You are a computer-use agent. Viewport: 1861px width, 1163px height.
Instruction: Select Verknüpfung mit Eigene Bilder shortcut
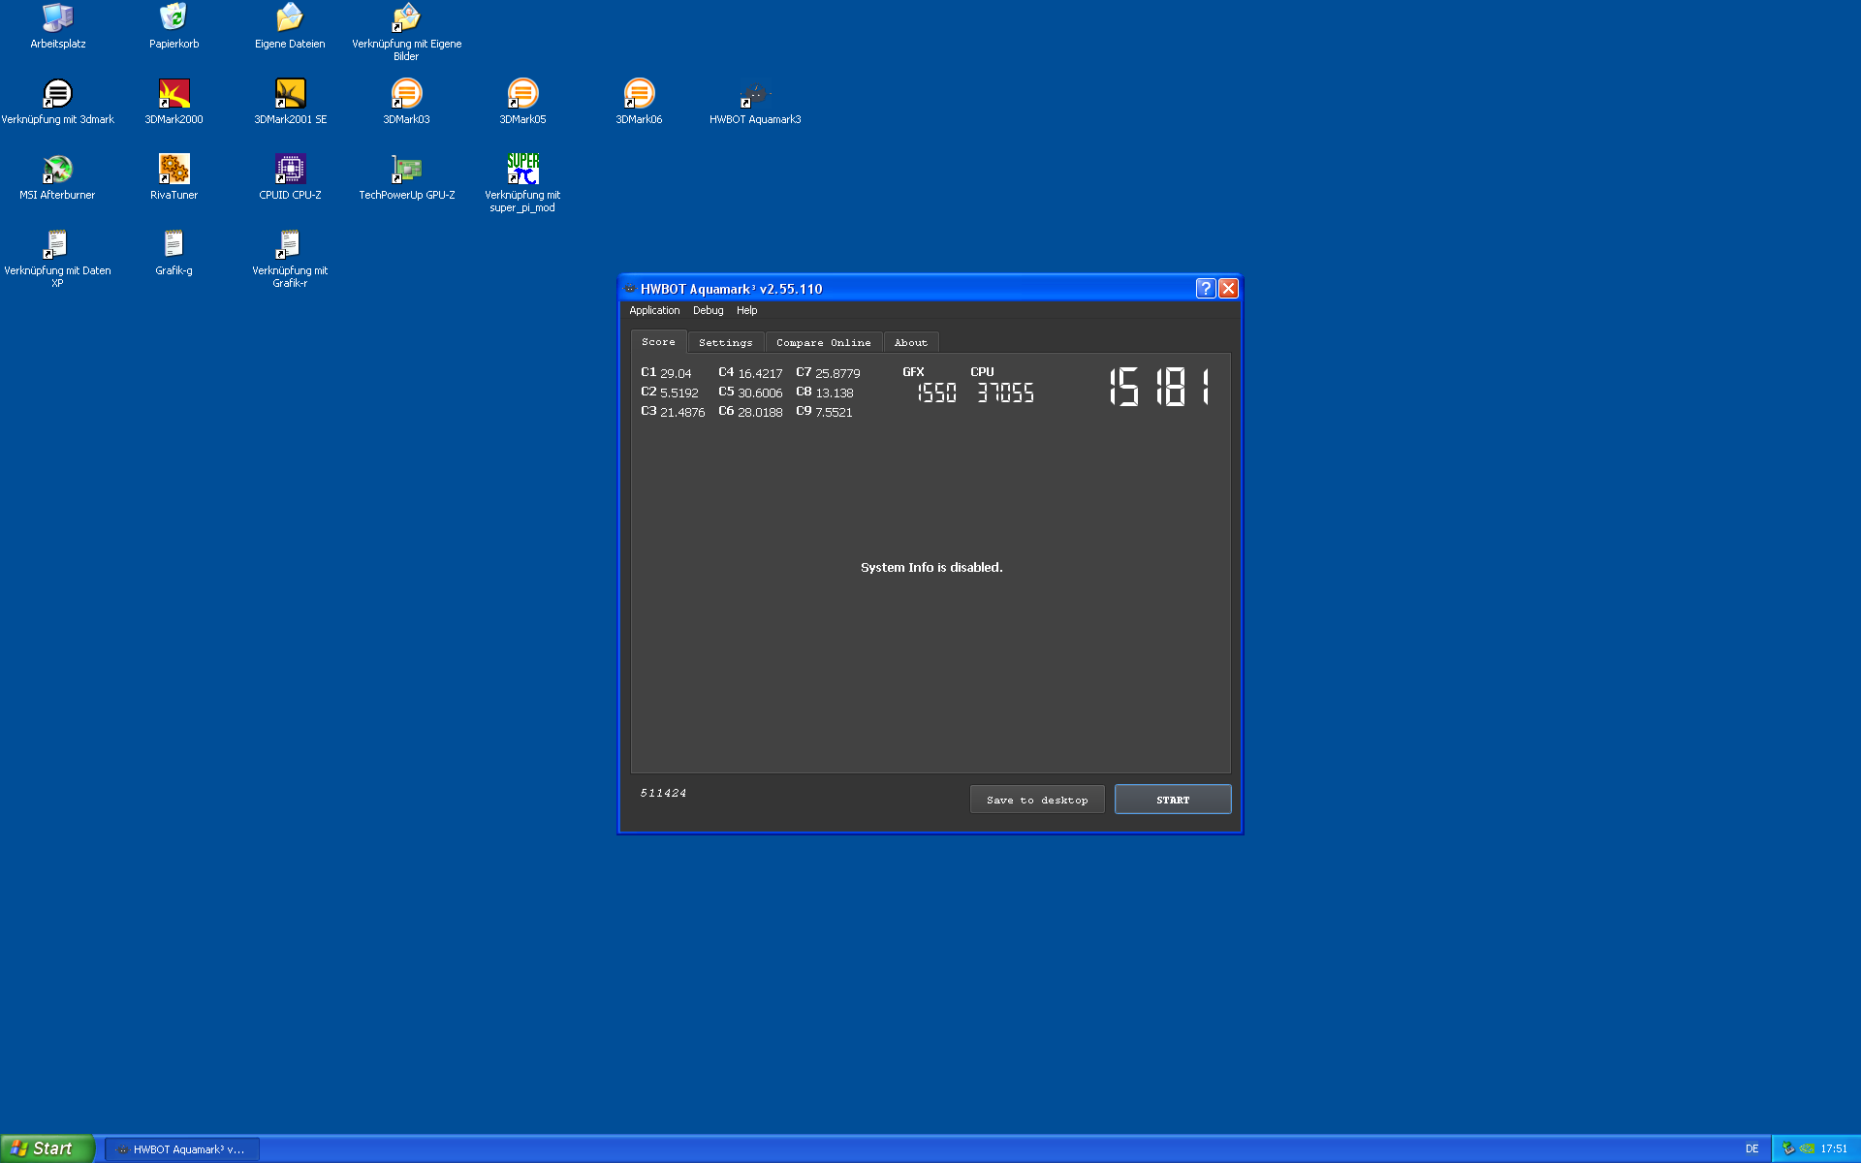point(406,32)
